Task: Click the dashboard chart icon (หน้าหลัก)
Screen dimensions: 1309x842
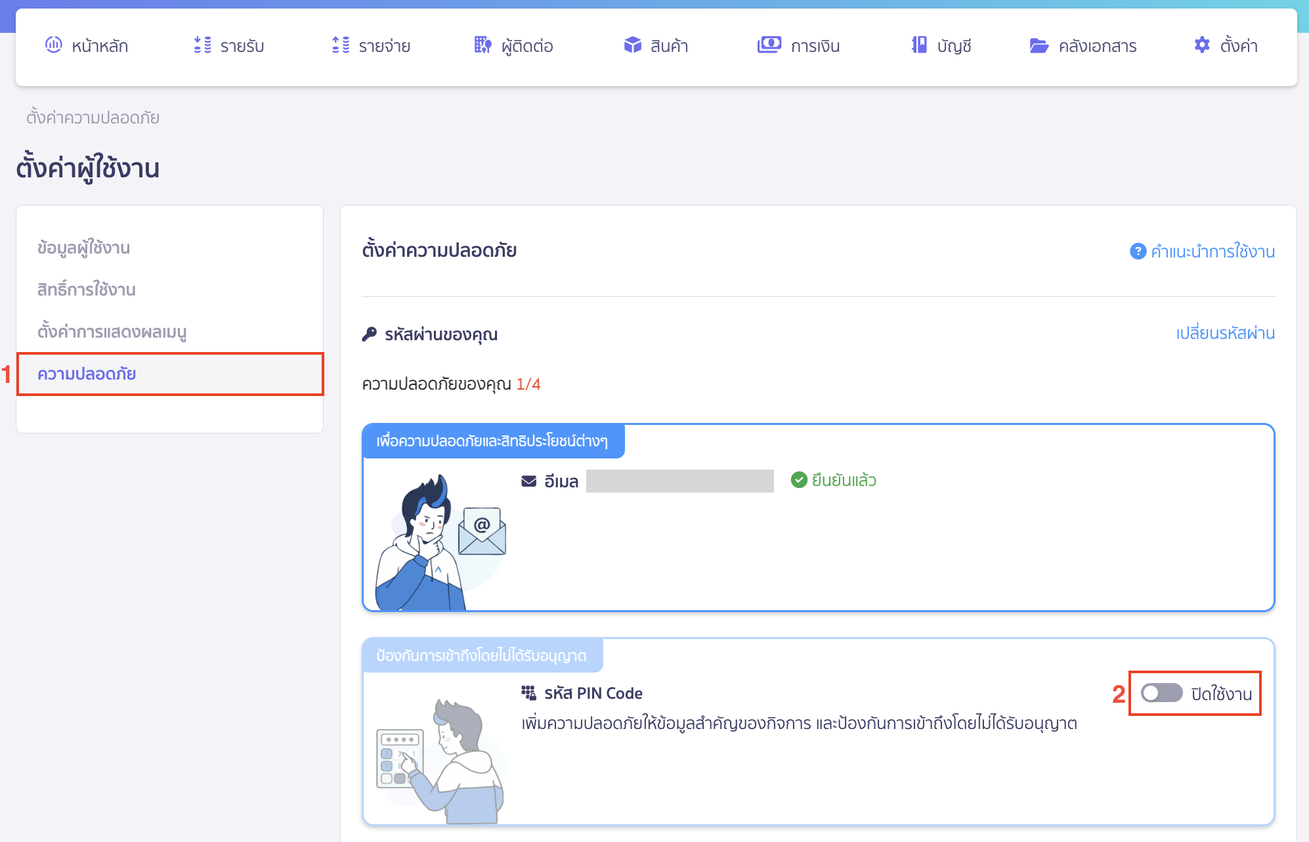Action: (53, 45)
